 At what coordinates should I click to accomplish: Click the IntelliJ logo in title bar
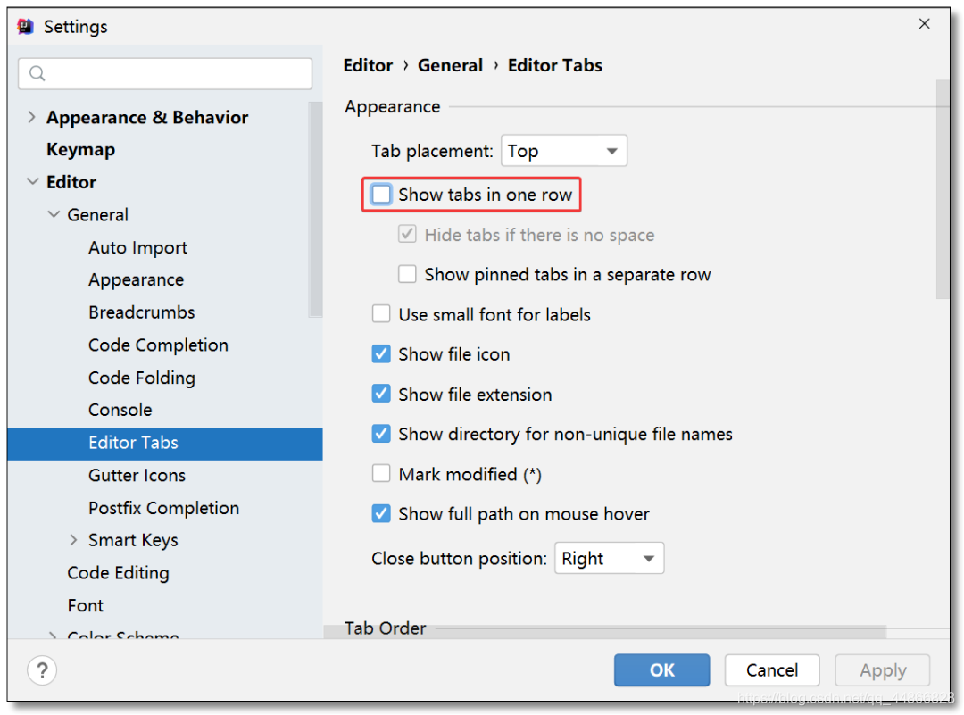tap(26, 27)
